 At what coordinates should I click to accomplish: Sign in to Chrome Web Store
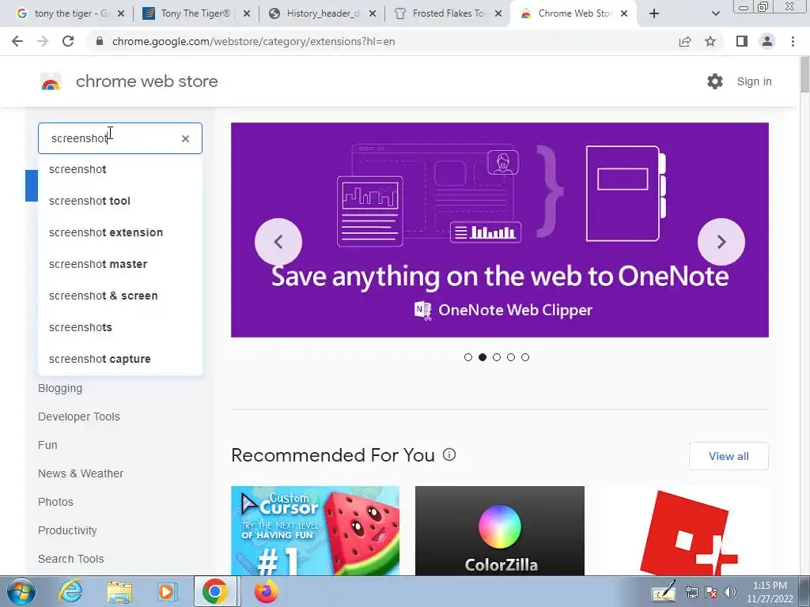754,81
